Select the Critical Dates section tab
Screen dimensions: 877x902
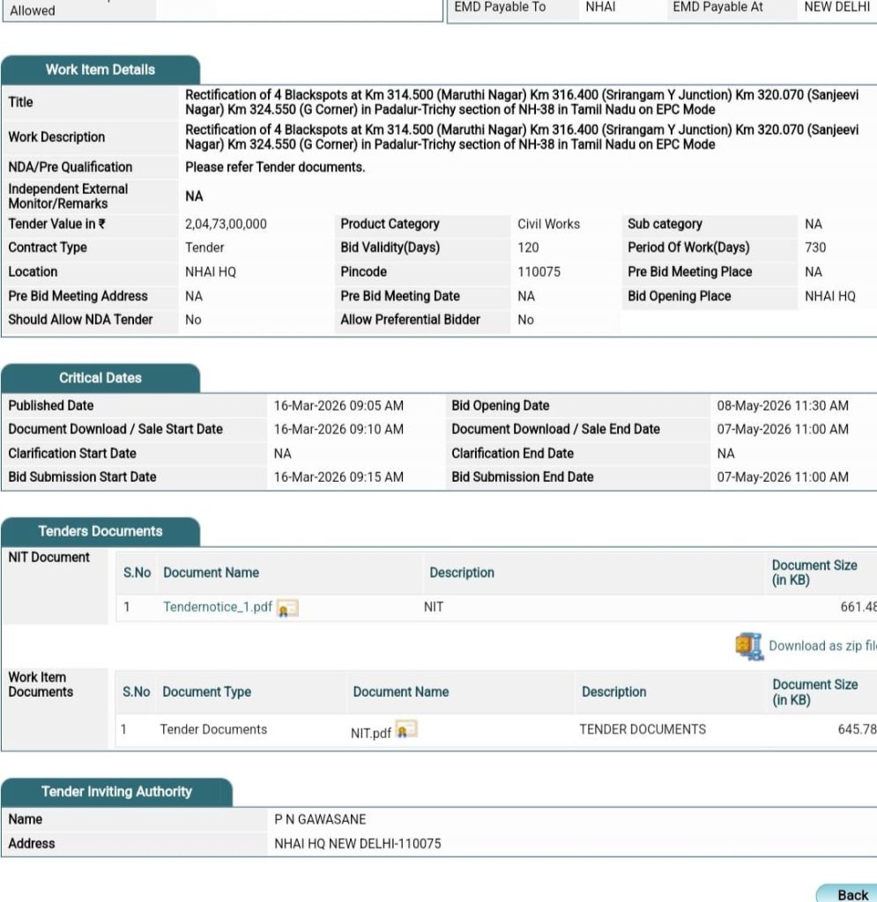click(x=100, y=378)
